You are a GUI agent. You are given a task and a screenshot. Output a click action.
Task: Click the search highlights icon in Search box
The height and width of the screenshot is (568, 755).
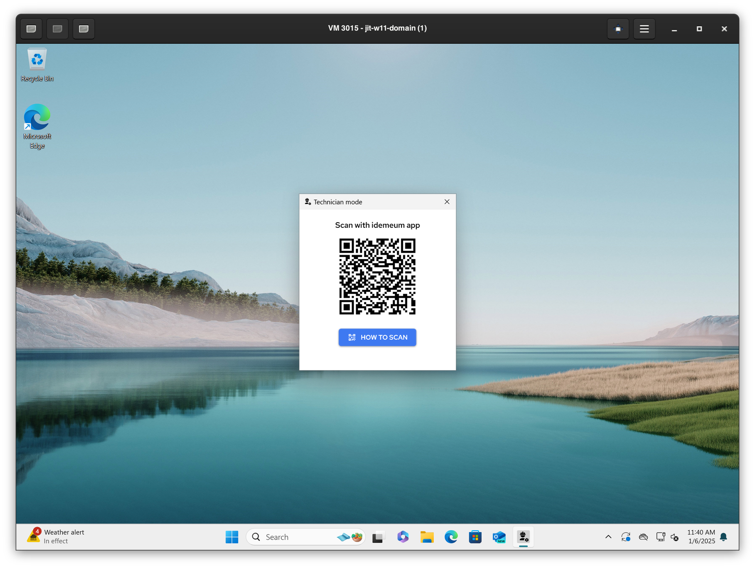(350, 537)
